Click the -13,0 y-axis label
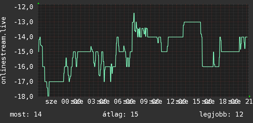 24,22
